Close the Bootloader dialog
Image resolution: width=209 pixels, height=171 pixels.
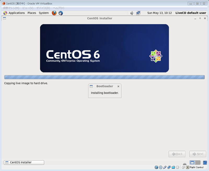[x=118, y=87]
